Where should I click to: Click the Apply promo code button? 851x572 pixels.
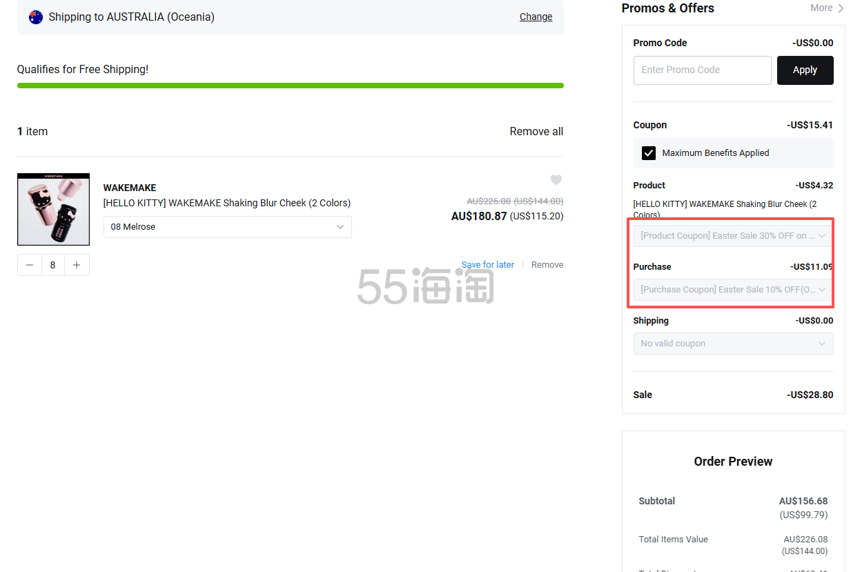click(805, 70)
